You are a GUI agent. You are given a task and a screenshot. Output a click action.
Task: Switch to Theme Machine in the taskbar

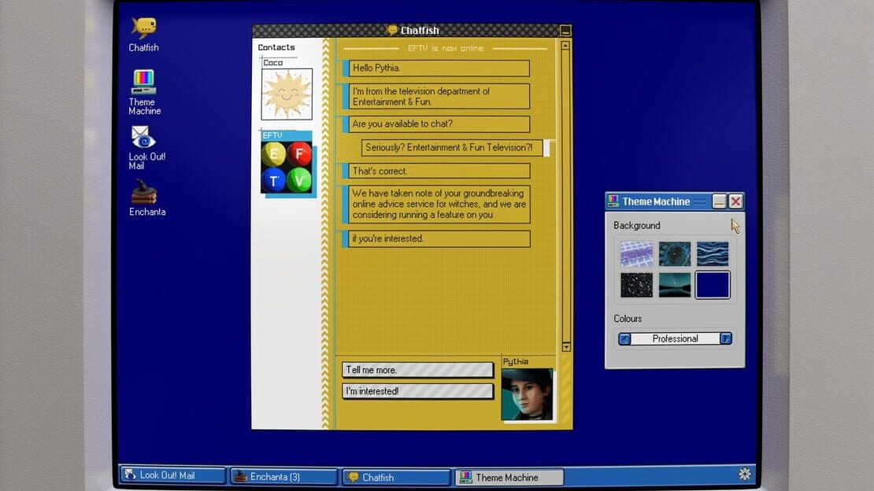pyautogui.click(x=509, y=478)
